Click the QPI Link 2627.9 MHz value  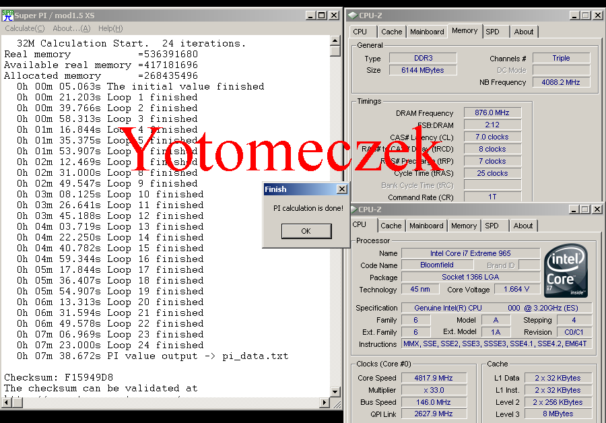tap(434, 414)
